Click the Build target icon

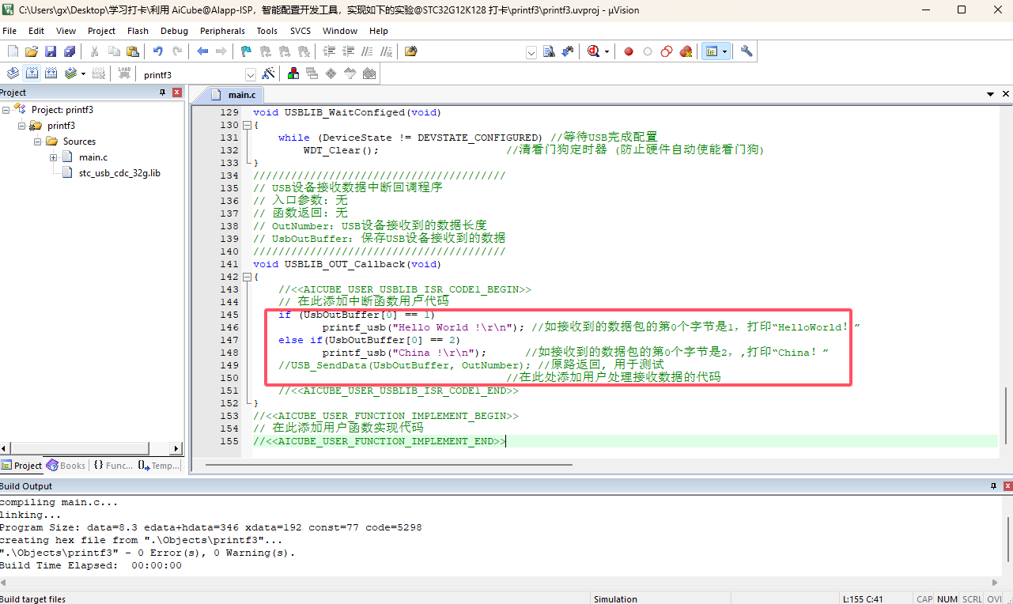click(x=32, y=74)
